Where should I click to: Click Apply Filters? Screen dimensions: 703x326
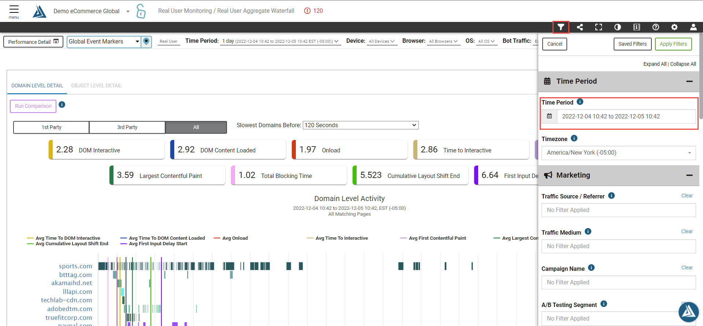[x=673, y=44]
